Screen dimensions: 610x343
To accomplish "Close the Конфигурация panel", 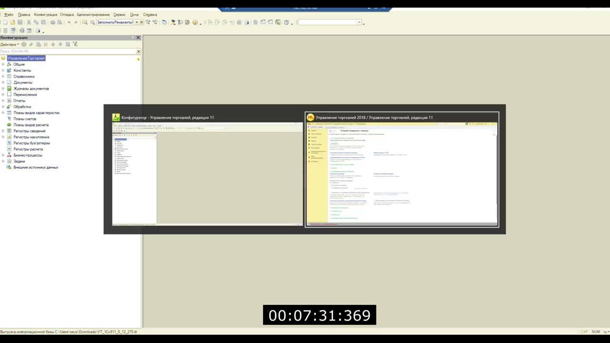I will [138, 38].
